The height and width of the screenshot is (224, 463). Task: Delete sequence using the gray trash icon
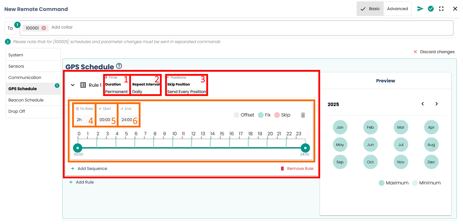click(x=303, y=115)
